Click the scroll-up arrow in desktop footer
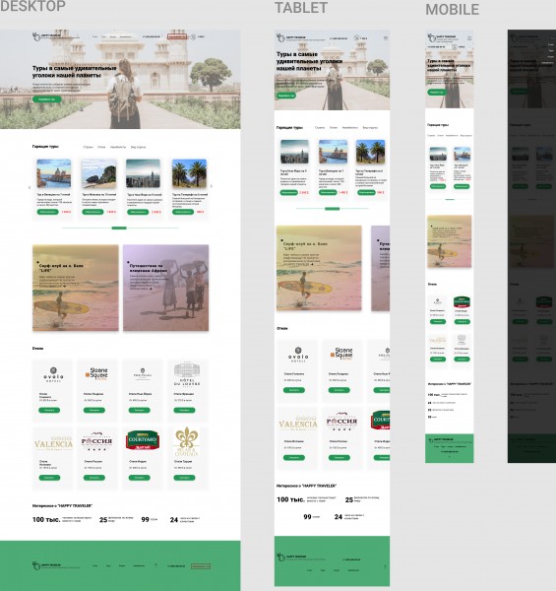This screenshot has height=591, width=556. point(155,565)
